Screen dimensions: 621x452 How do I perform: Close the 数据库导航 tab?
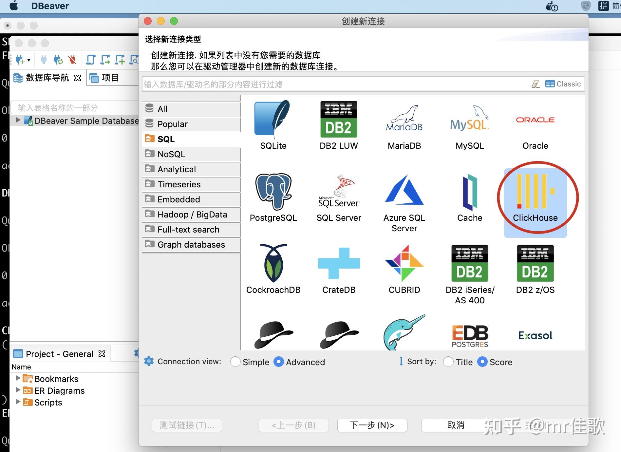pyautogui.click(x=78, y=78)
